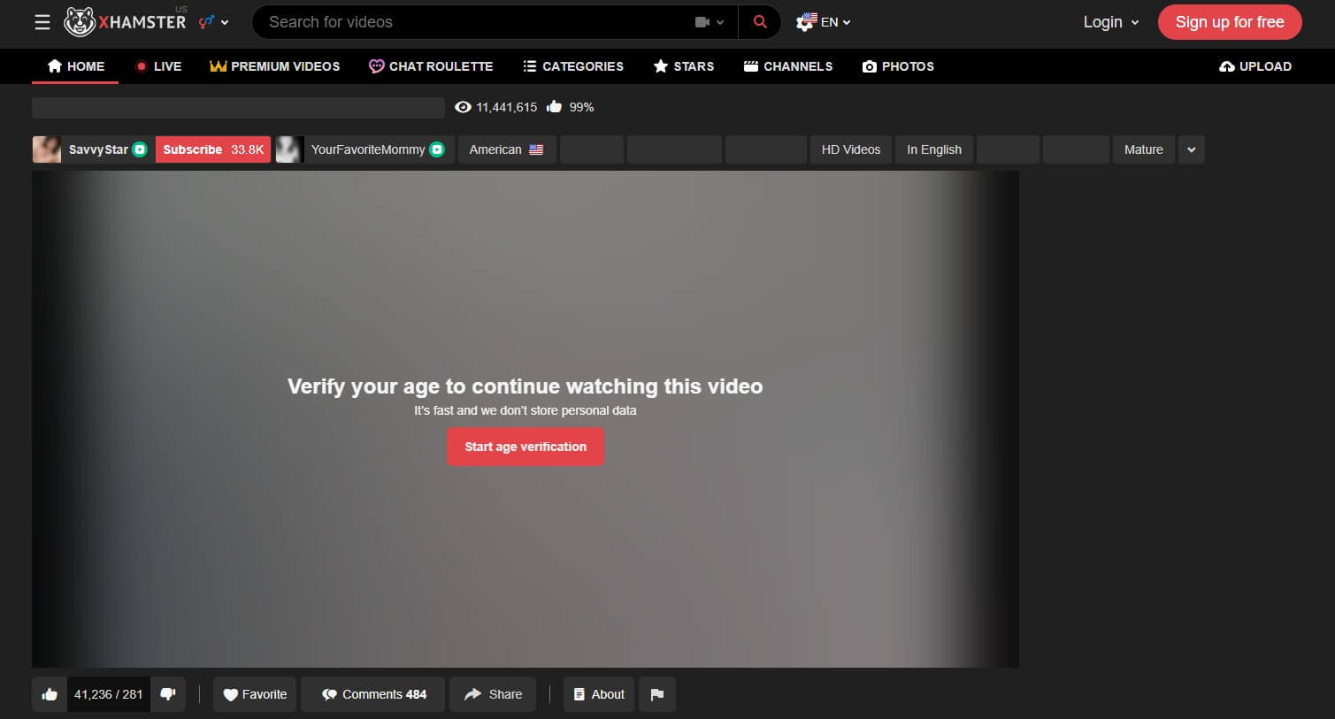The width and height of the screenshot is (1335, 719).
Task: Open the Chat Roulette heart icon section
Action: [376, 65]
